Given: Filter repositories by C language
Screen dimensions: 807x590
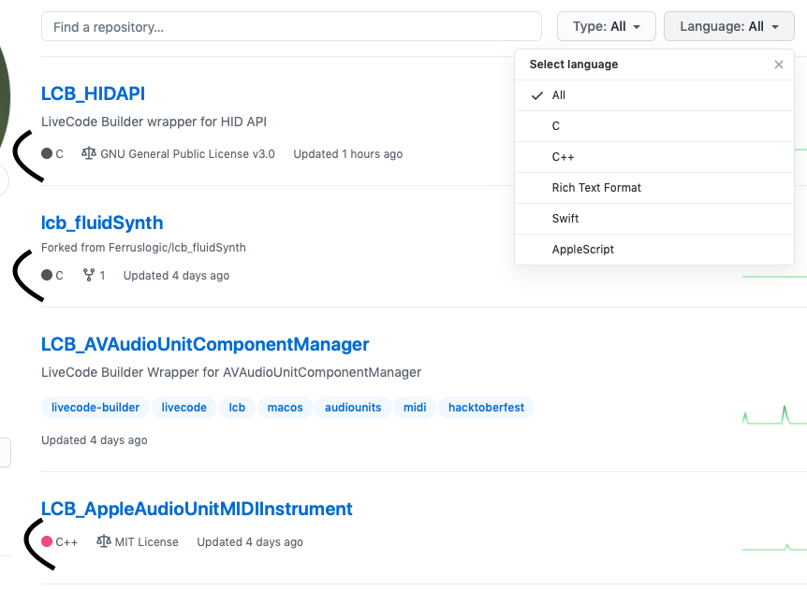Looking at the screenshot, I should coord(556,126).
